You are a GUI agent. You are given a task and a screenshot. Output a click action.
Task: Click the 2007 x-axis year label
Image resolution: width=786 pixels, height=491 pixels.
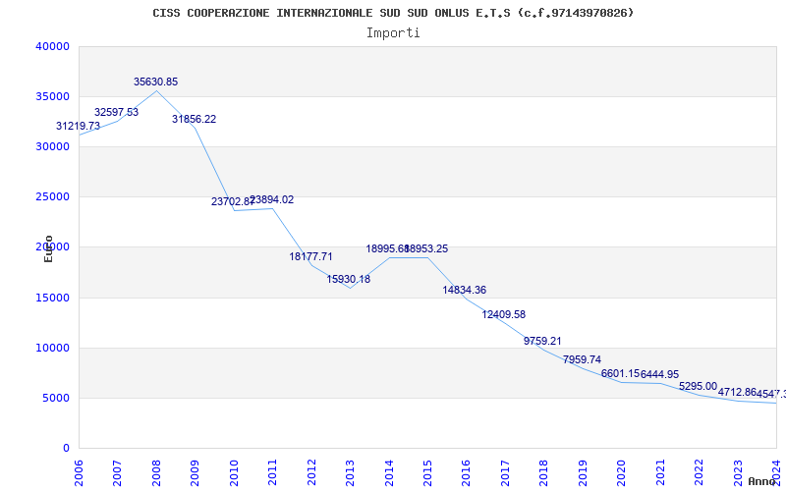point(117,472)
